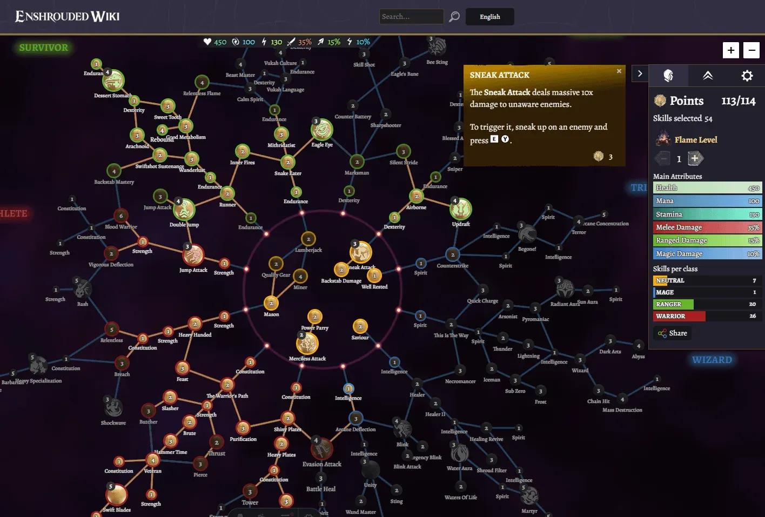Collapse the sidebar using the arrow chevron
The height and width of the screenshot is (517, 765).
coord(640,73)
